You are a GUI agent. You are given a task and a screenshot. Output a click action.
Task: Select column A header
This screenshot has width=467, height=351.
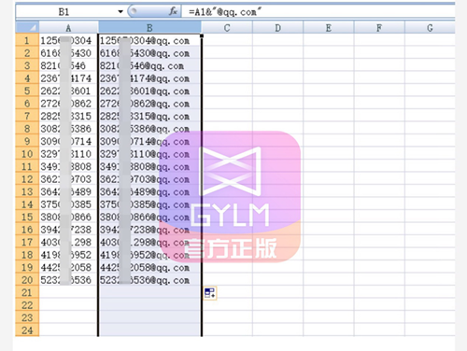click(68, 28)
